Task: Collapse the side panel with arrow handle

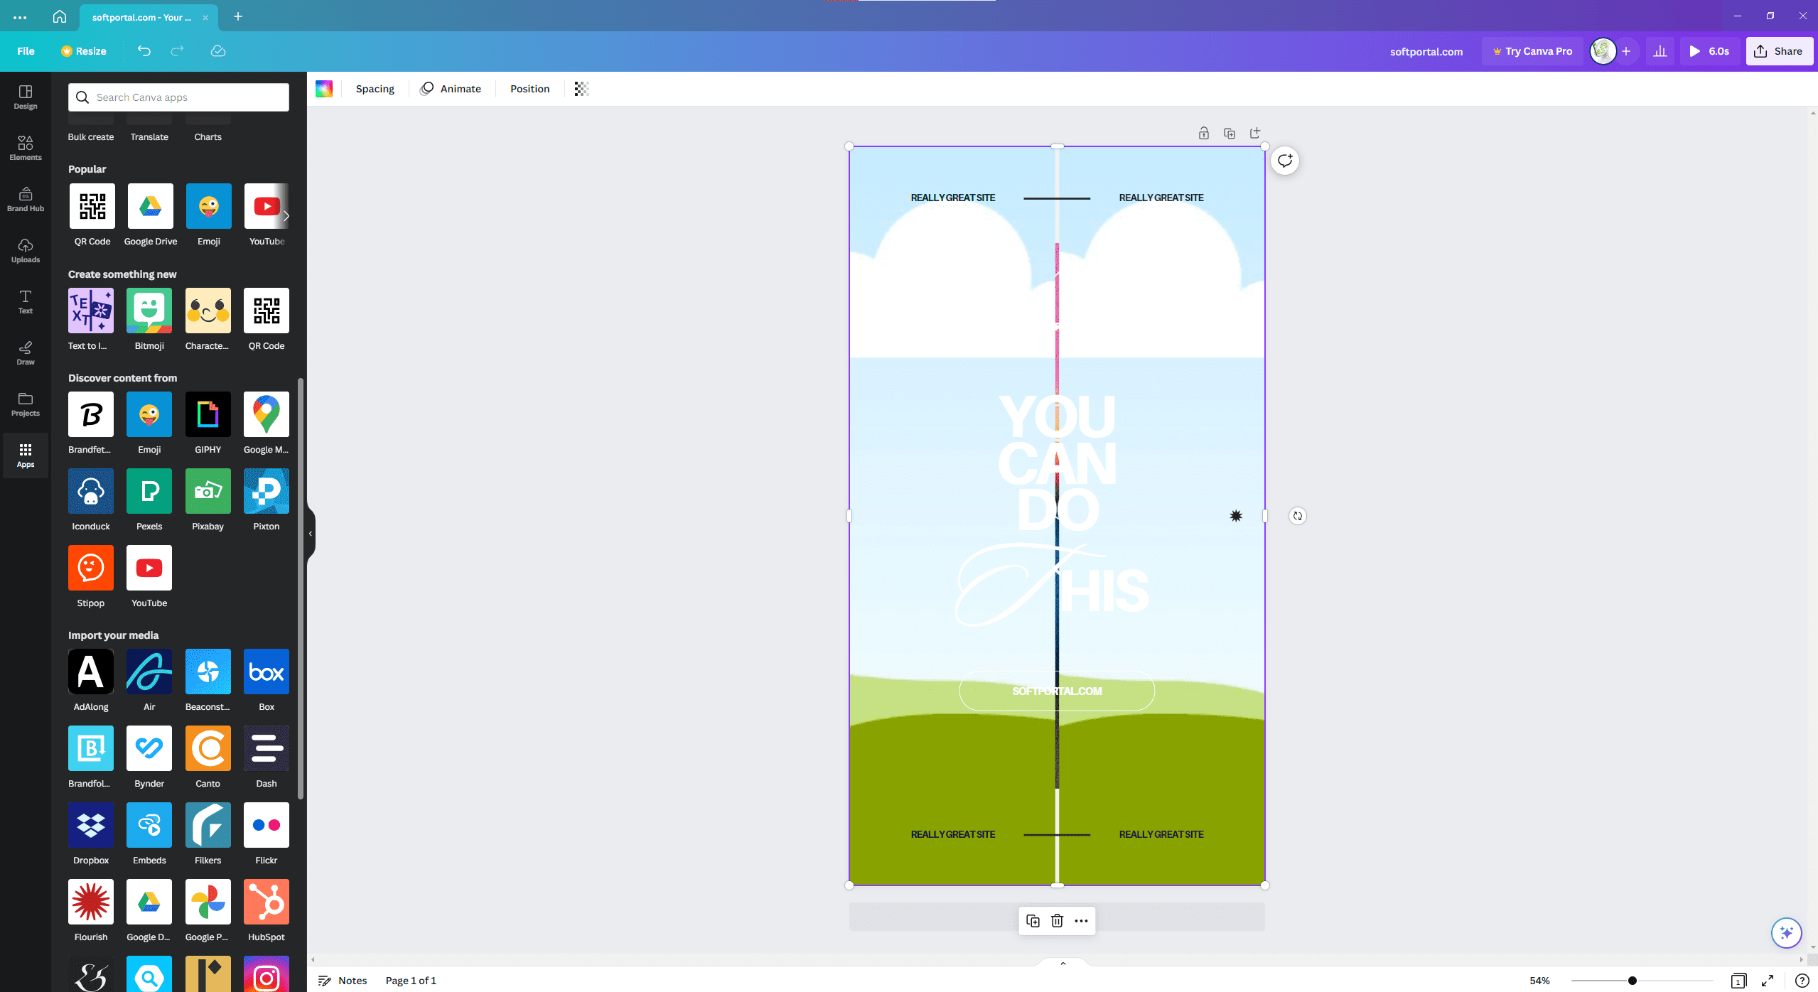Action: [x=311, y=534]
